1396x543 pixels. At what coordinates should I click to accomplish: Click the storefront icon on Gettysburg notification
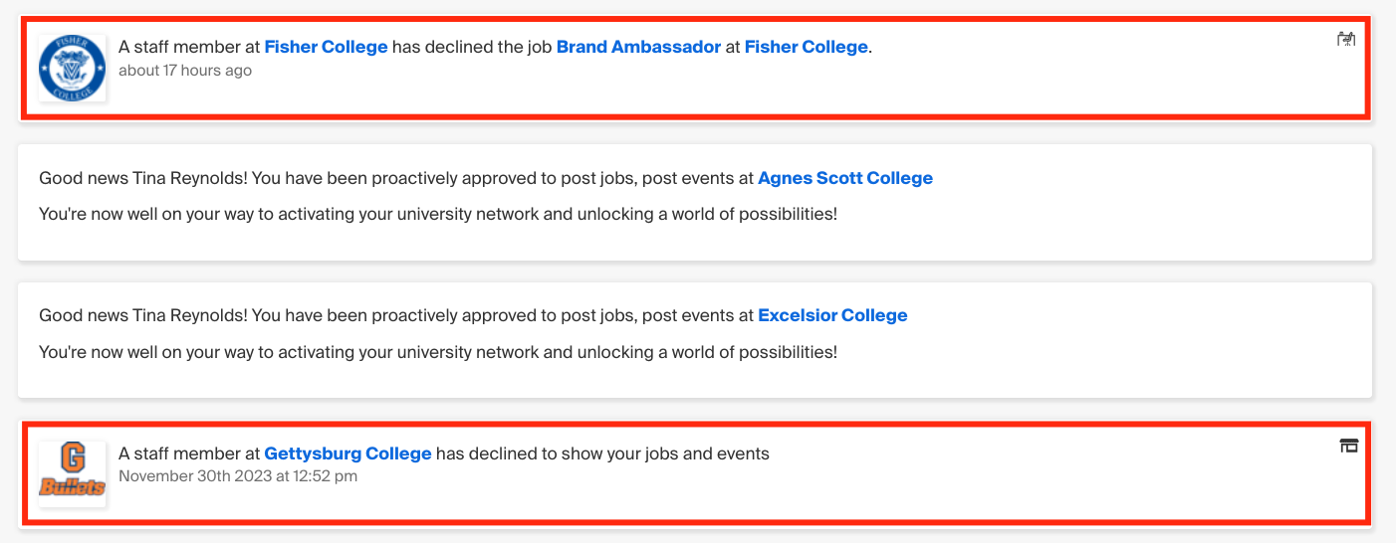[x=1349, y=446]
